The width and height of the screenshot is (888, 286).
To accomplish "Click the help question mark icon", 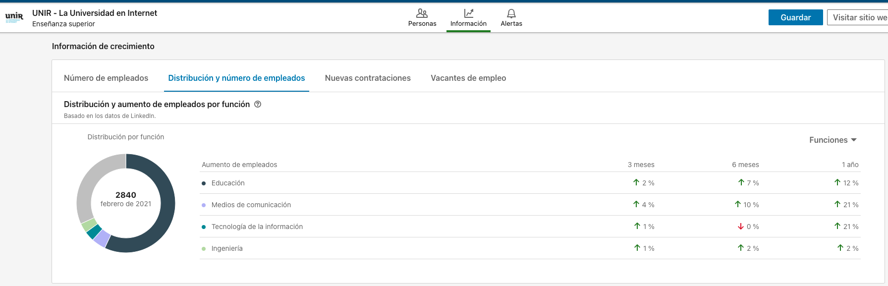I will pos(258,104).
